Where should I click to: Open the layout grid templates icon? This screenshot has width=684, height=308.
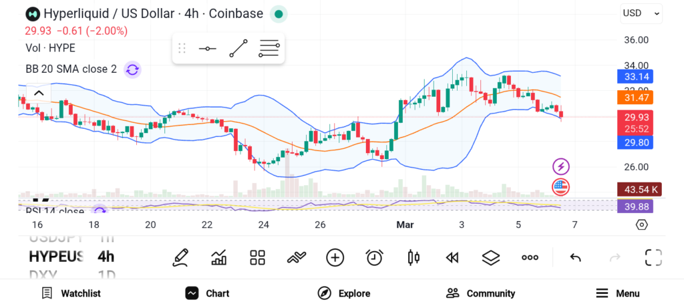(x=257, y=257)
